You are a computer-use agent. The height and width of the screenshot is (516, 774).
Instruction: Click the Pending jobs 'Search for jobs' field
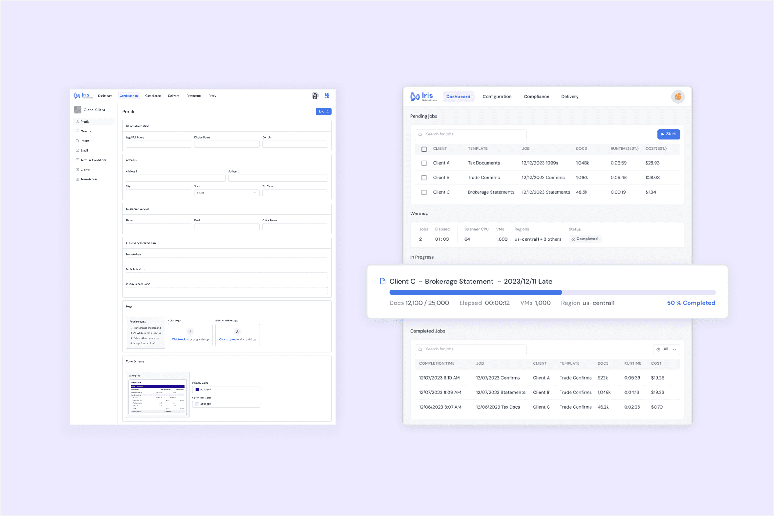tap(471, 135)
